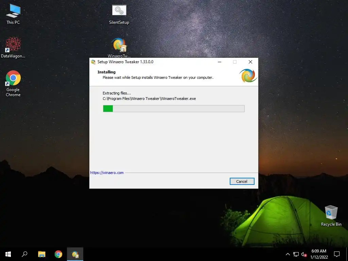Image resolution: width=348 pixels, height=261 pixels.
Task: Click the 'Setup Winaero Tweaker 1.33.0.0' title text
Action: [x=125, y=62]
